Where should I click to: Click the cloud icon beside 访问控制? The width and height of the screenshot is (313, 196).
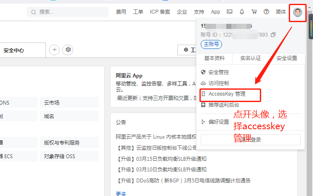pos(203,83)
